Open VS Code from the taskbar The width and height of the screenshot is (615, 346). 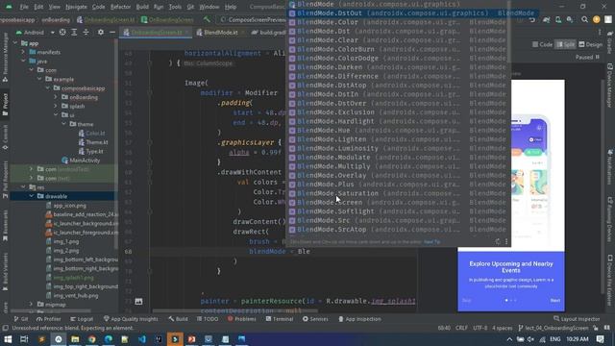click(142, 339)
